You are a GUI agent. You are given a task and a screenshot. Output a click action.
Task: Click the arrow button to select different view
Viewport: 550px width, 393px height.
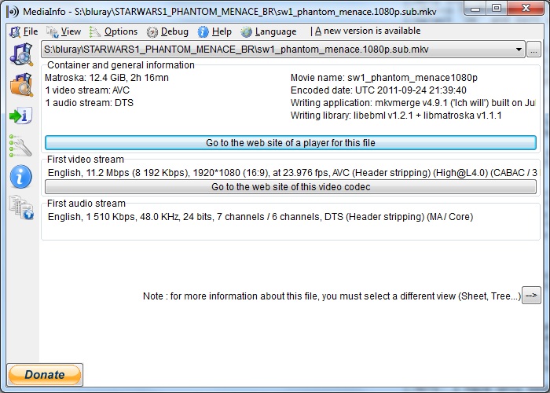532,296
